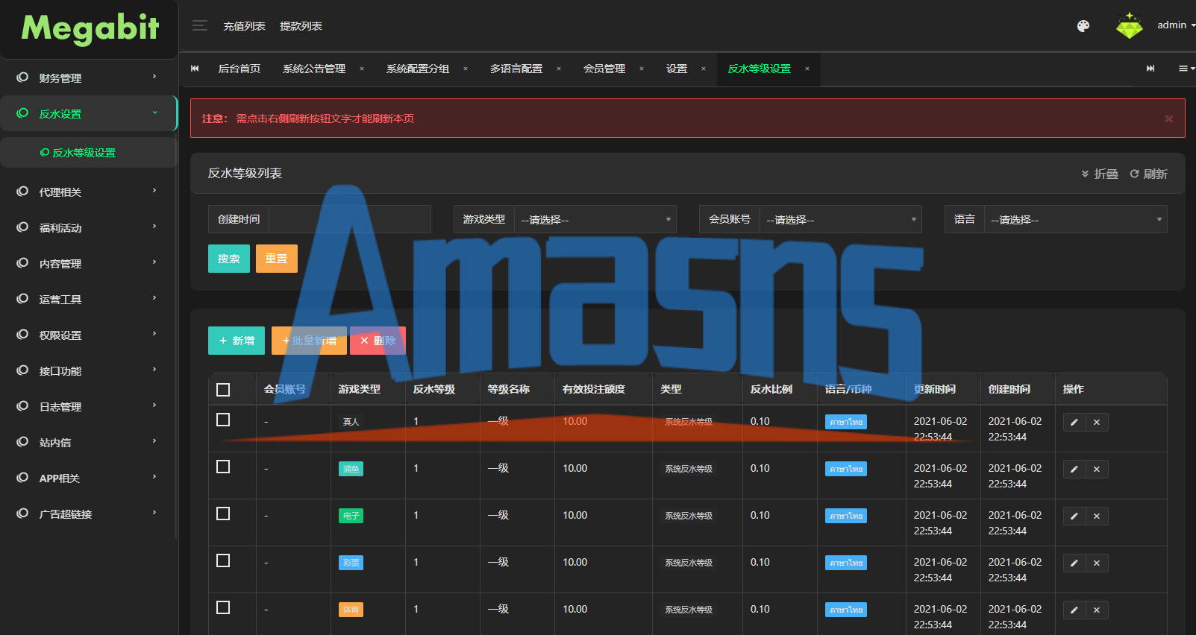This screenshot has width=1196, height=635.
Task: Close the 反水等级设置 tab
Action: (x=807, y=69)
